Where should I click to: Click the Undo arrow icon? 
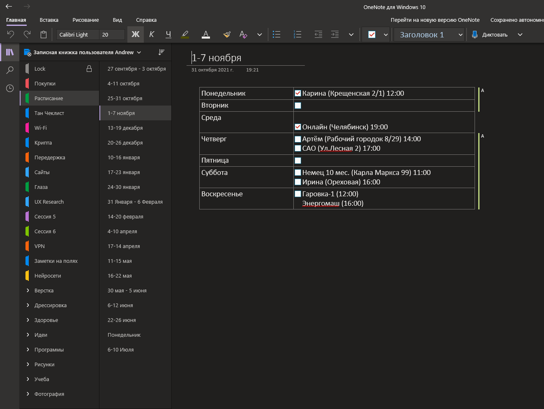[11, 34]
